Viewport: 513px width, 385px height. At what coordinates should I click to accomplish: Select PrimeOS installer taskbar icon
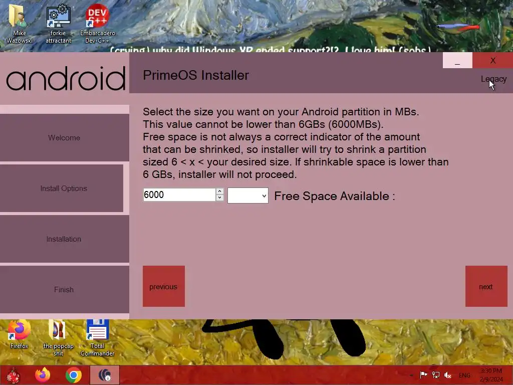point(105,375)
